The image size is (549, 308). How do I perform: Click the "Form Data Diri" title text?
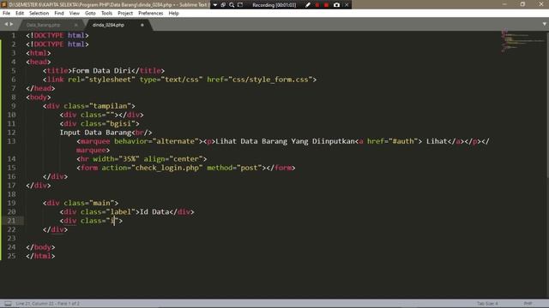click(101, 70)
